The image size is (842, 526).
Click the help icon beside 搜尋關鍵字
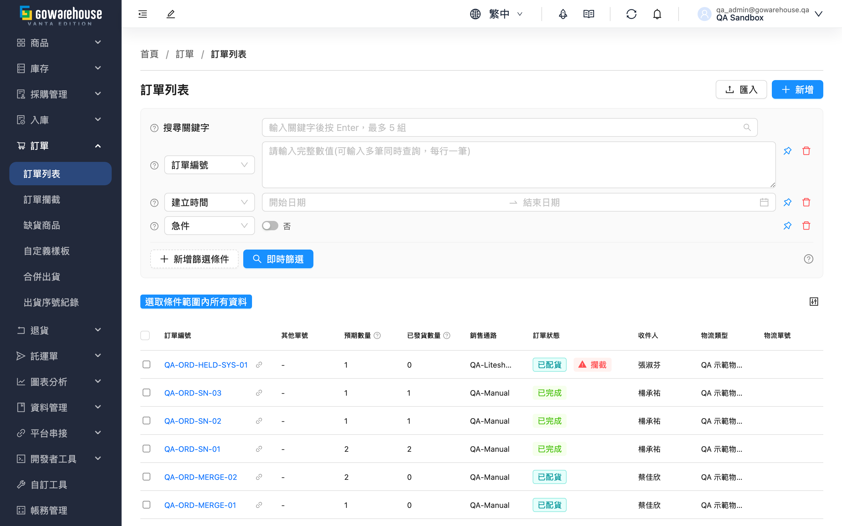pos(154,128)
